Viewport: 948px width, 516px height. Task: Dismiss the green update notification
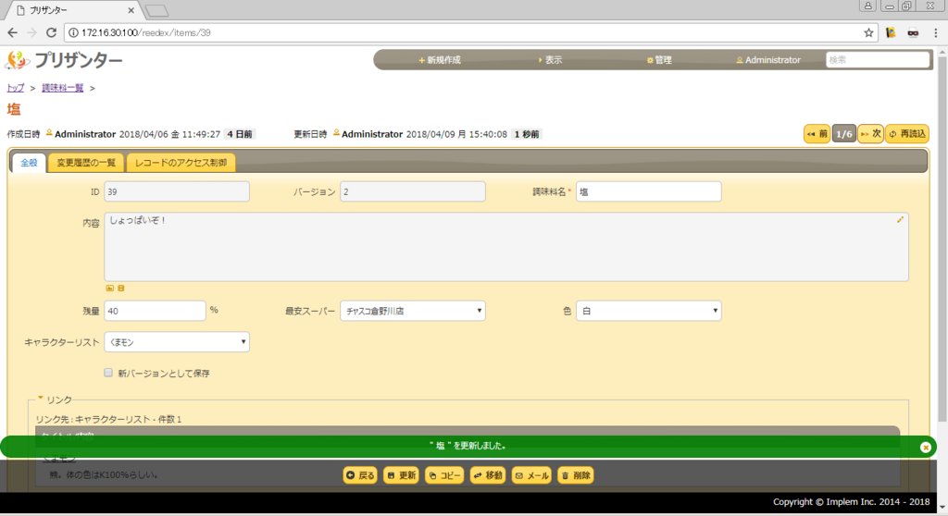(x=925, y=448)
